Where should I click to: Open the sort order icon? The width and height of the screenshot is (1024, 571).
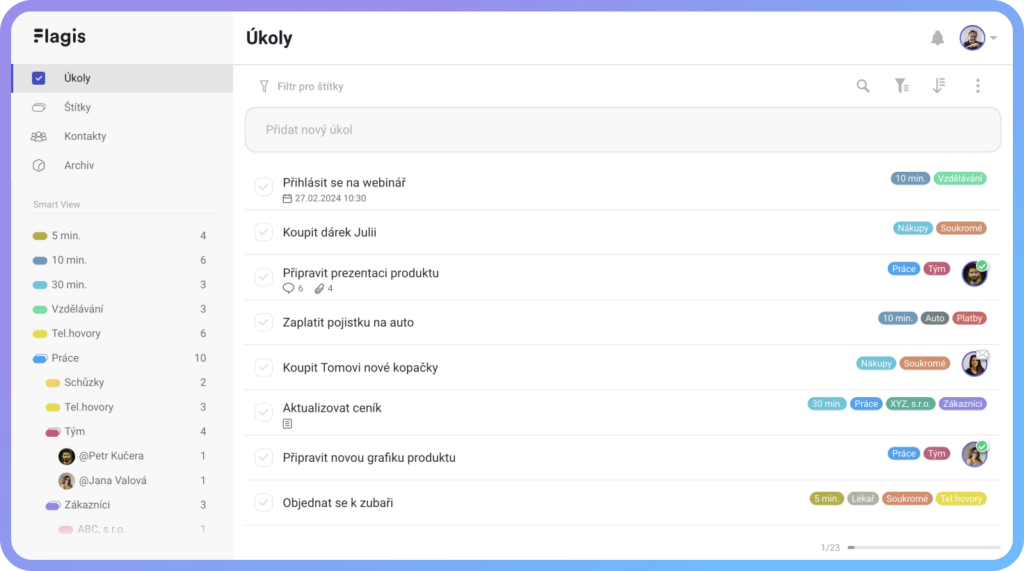938,86
